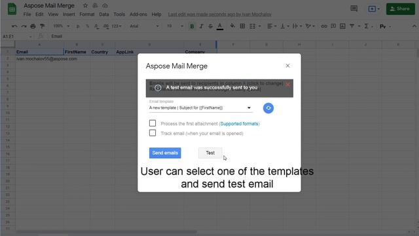Screen dimensions: 419x236
Task: Open the text rotation dropdown
Action: [310, 26]
